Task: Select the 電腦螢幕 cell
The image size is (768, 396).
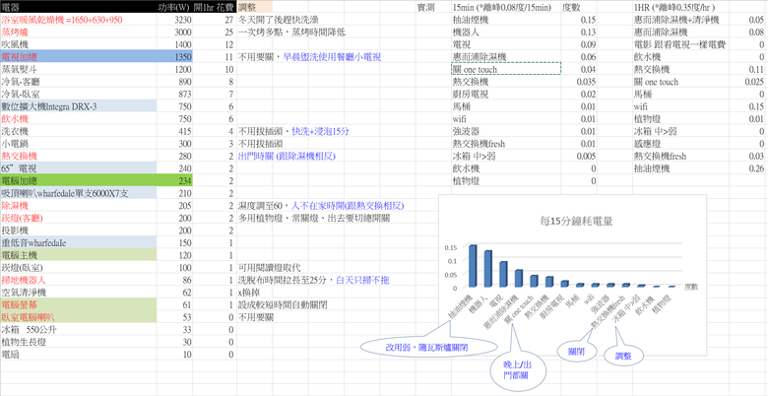Action: point(79,304)
